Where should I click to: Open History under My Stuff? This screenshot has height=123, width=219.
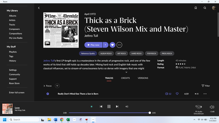click(13, 61)
